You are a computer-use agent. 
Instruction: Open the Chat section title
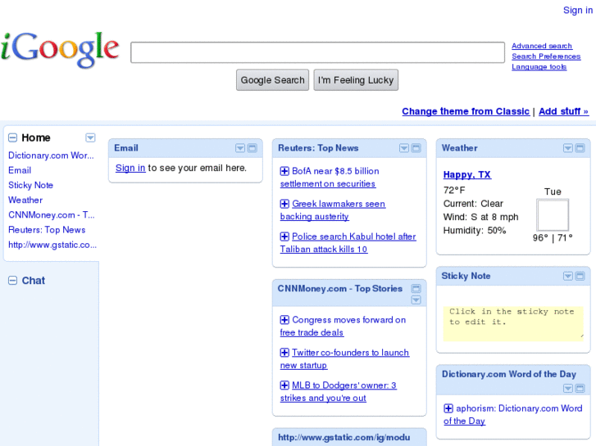pyautogui.click(x=33, y=281)
